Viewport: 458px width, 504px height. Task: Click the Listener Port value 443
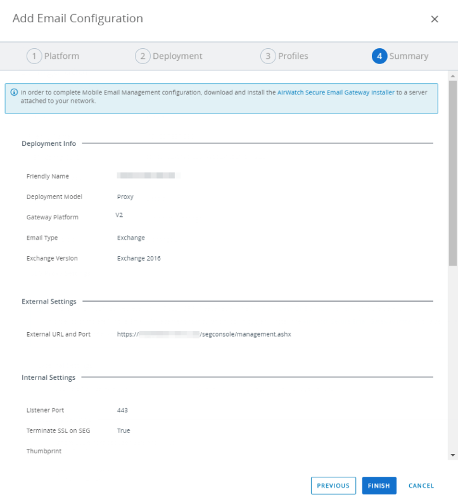(122, 410)
